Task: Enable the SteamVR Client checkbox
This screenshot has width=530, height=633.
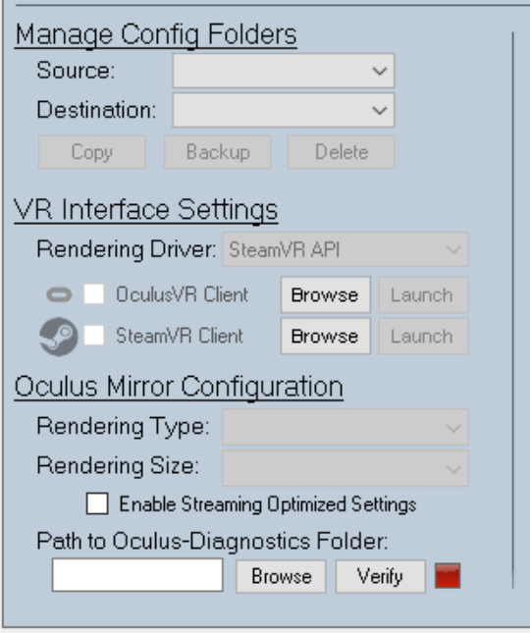Action: tap(94, 336)
